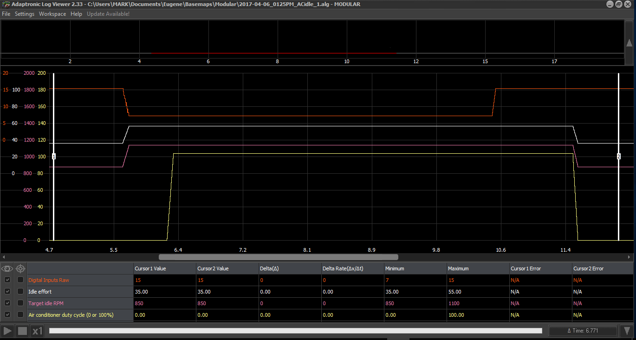
Task: Toggle visibility of Digital Inputs Raw
Action: pos(7,280)
